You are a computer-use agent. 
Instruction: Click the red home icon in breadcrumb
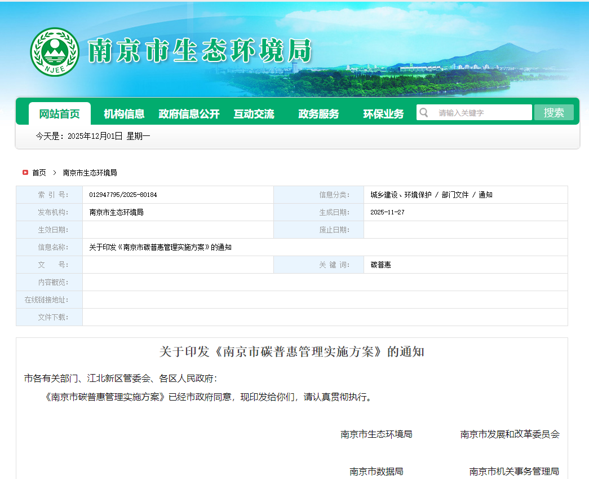(x=25, y=173)
